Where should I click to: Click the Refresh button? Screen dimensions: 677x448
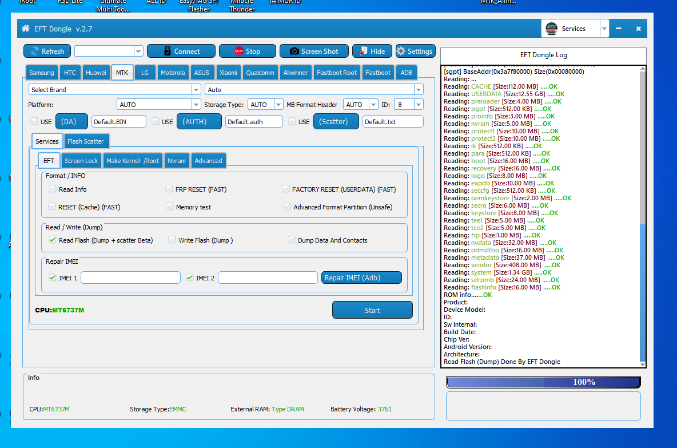click(47, 51)
